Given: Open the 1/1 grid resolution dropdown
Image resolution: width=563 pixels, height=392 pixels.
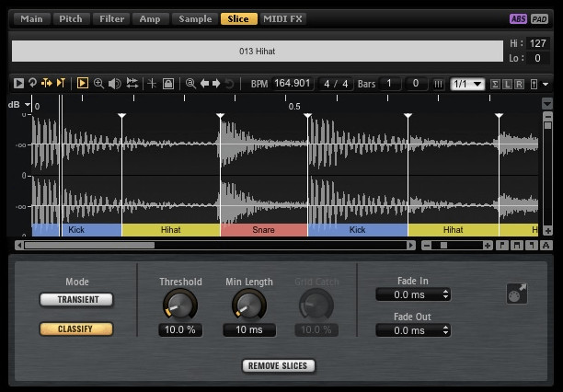Looking at the screenshot, I should [467, 84].
